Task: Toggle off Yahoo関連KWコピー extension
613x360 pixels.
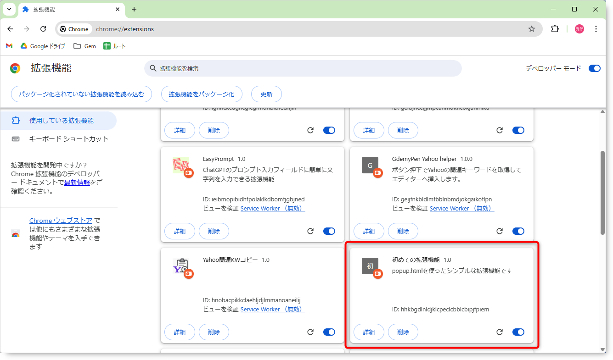Action: click(329, 332)
